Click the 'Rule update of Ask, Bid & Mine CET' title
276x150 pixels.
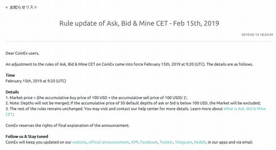[139, 23]
